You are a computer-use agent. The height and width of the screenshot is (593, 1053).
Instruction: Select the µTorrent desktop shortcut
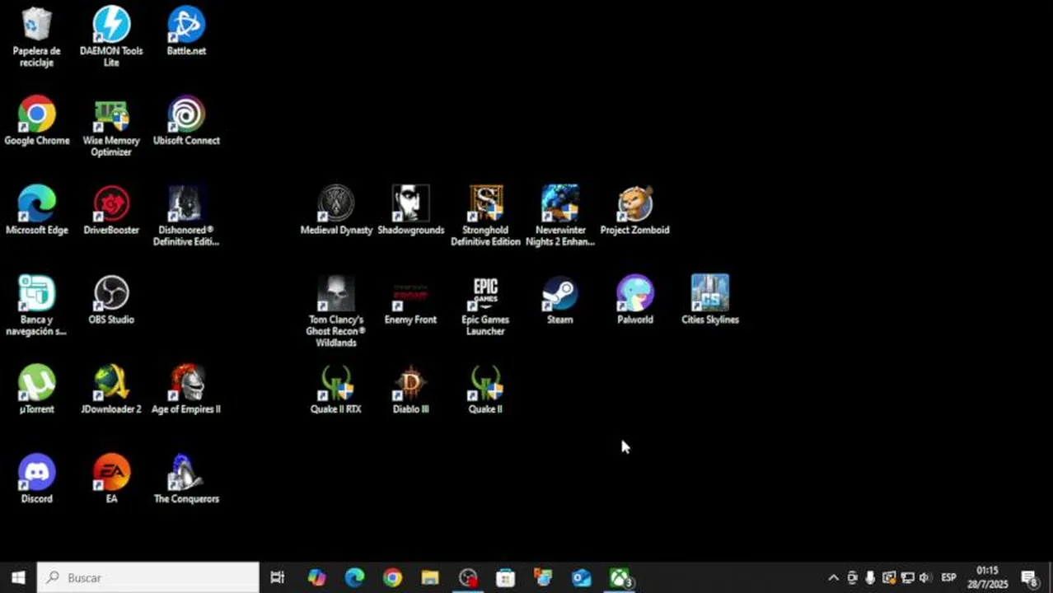pos(36,390)
